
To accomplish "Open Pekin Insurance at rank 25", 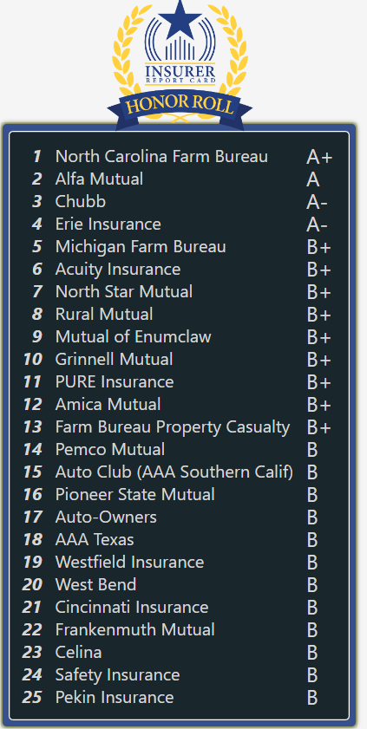I will (x=115, y=698).
